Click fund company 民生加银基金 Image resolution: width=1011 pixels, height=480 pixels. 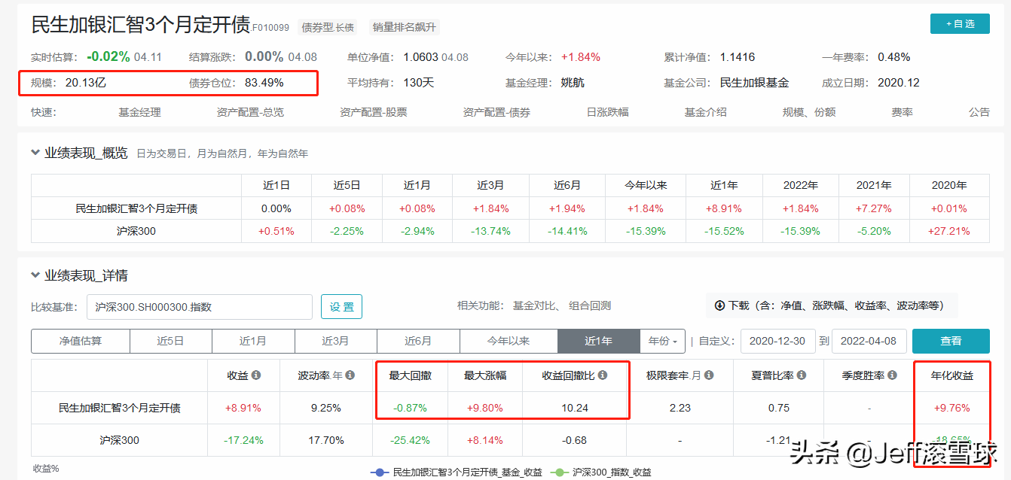pos(754,83)
